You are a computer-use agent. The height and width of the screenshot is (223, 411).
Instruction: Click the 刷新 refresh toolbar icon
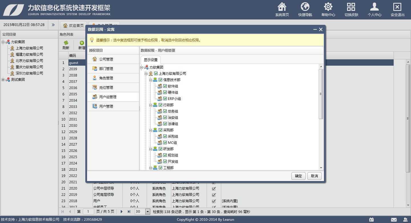pos(66,43)
